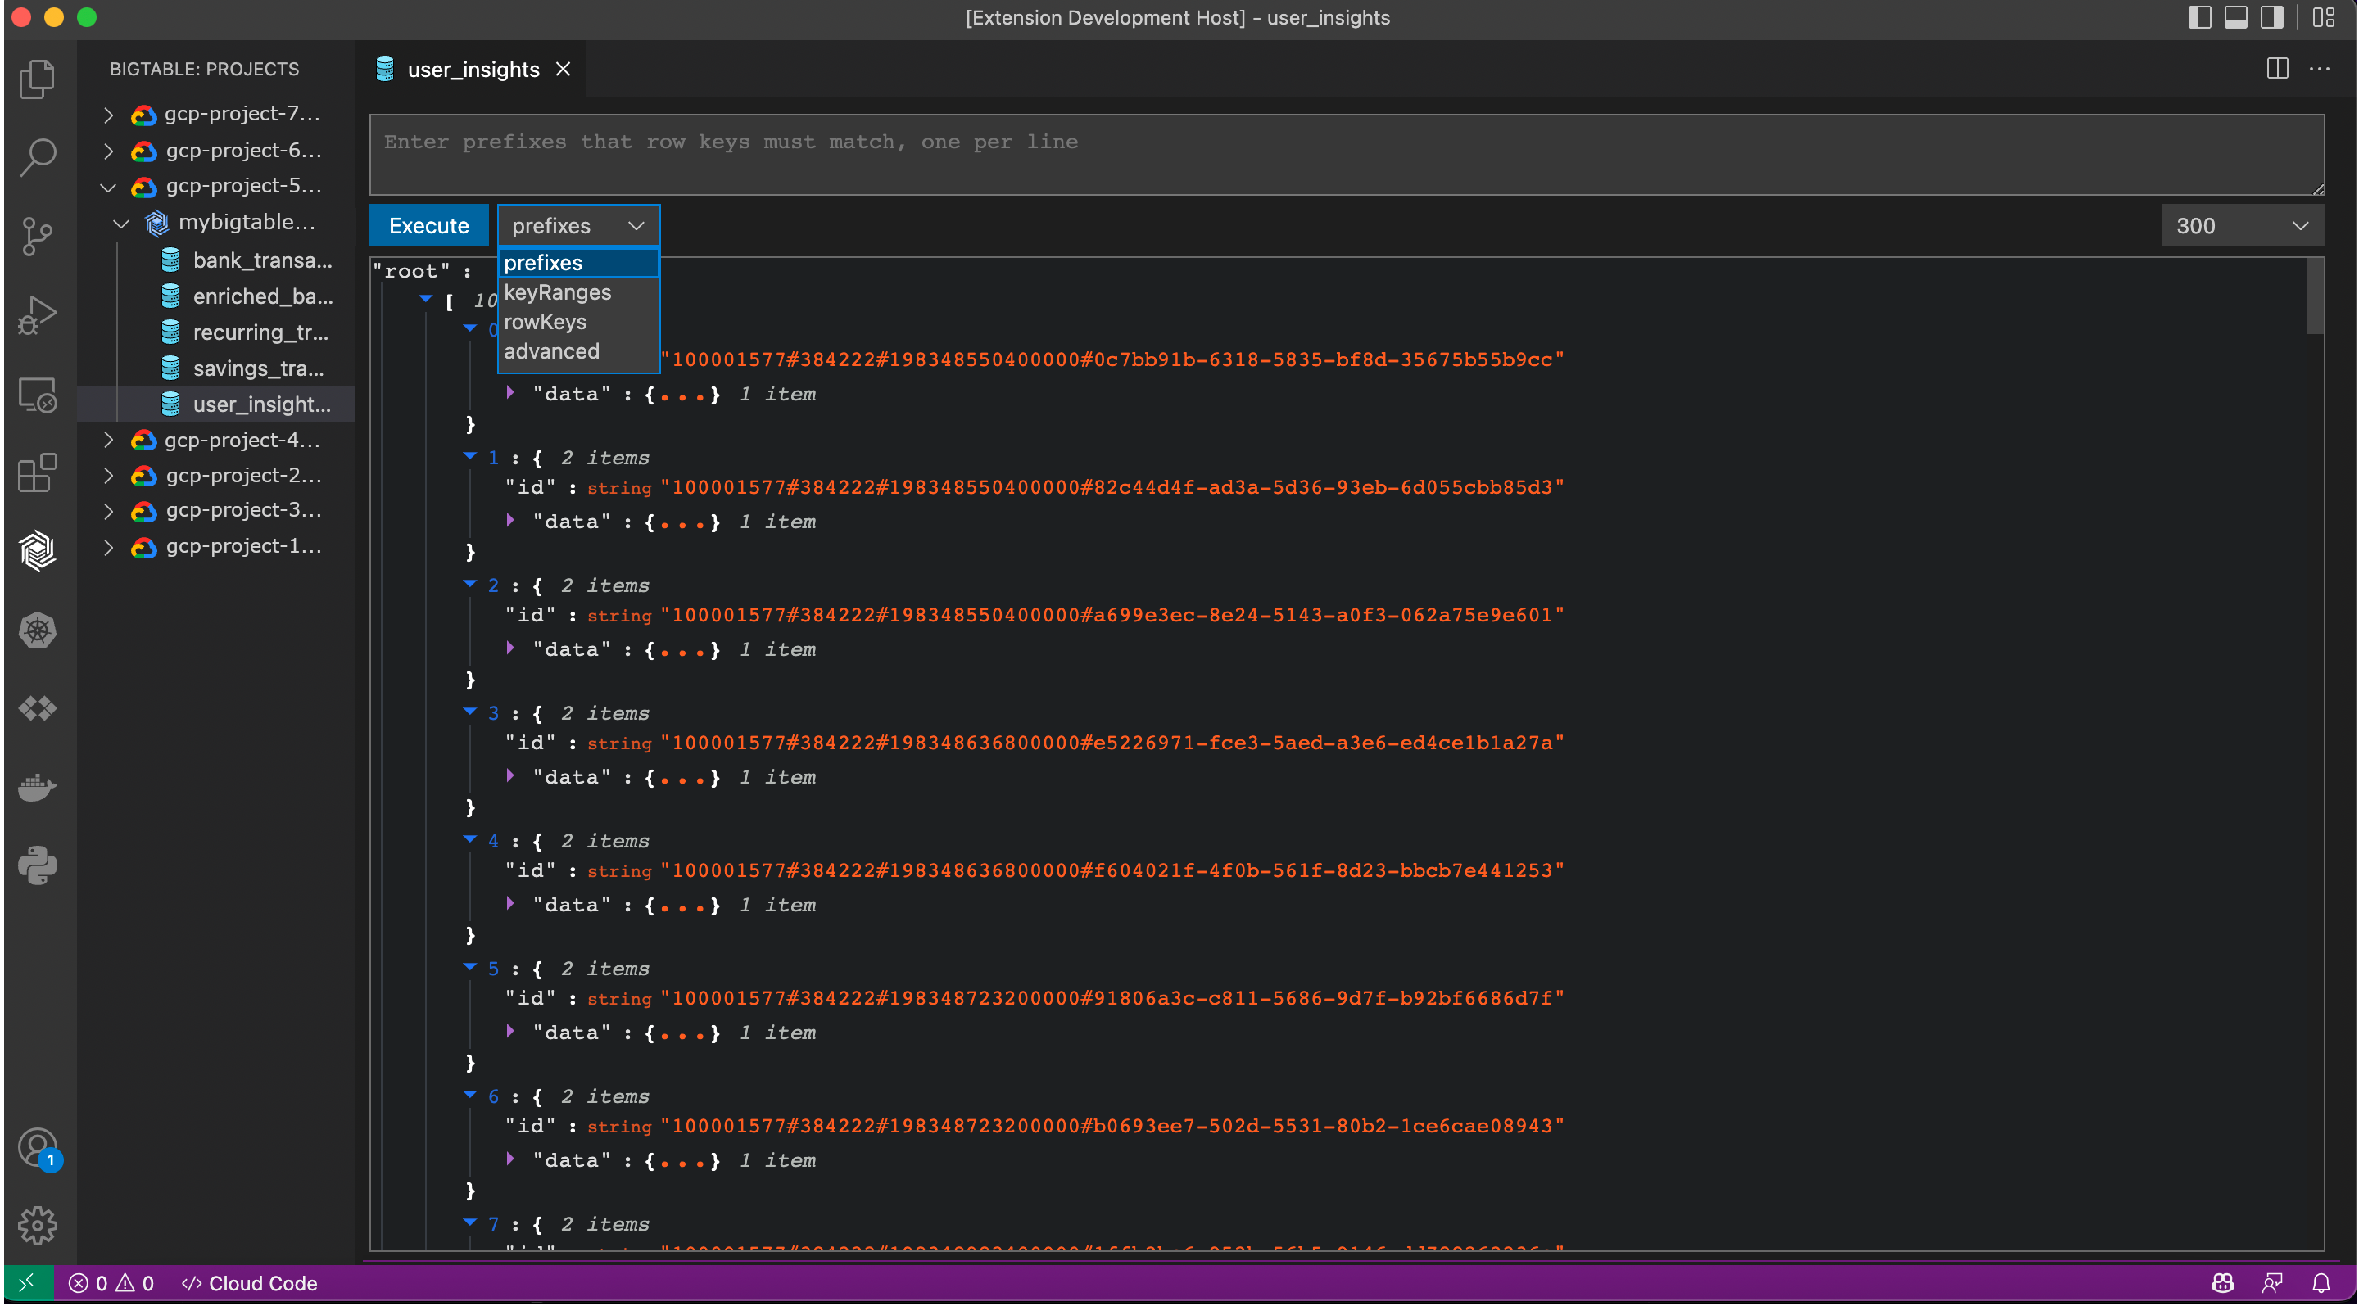Toggle bottom panel layout button

pyautogui.click(x=2236, y=17)
